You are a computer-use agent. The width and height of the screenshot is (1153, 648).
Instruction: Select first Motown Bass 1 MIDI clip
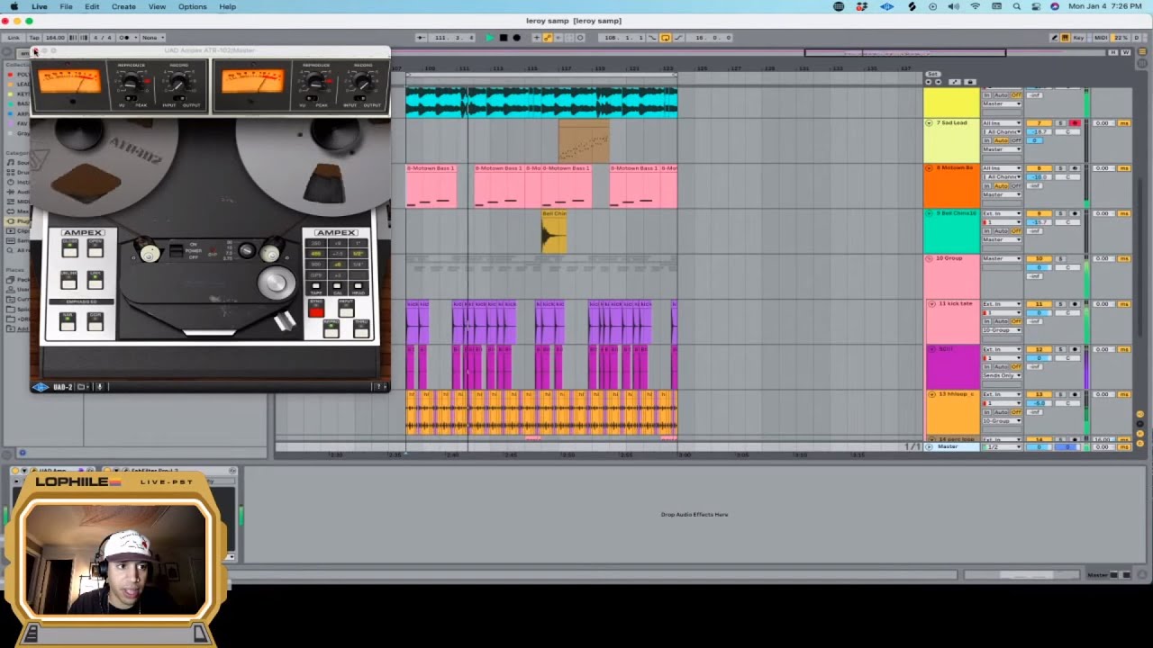431,187
